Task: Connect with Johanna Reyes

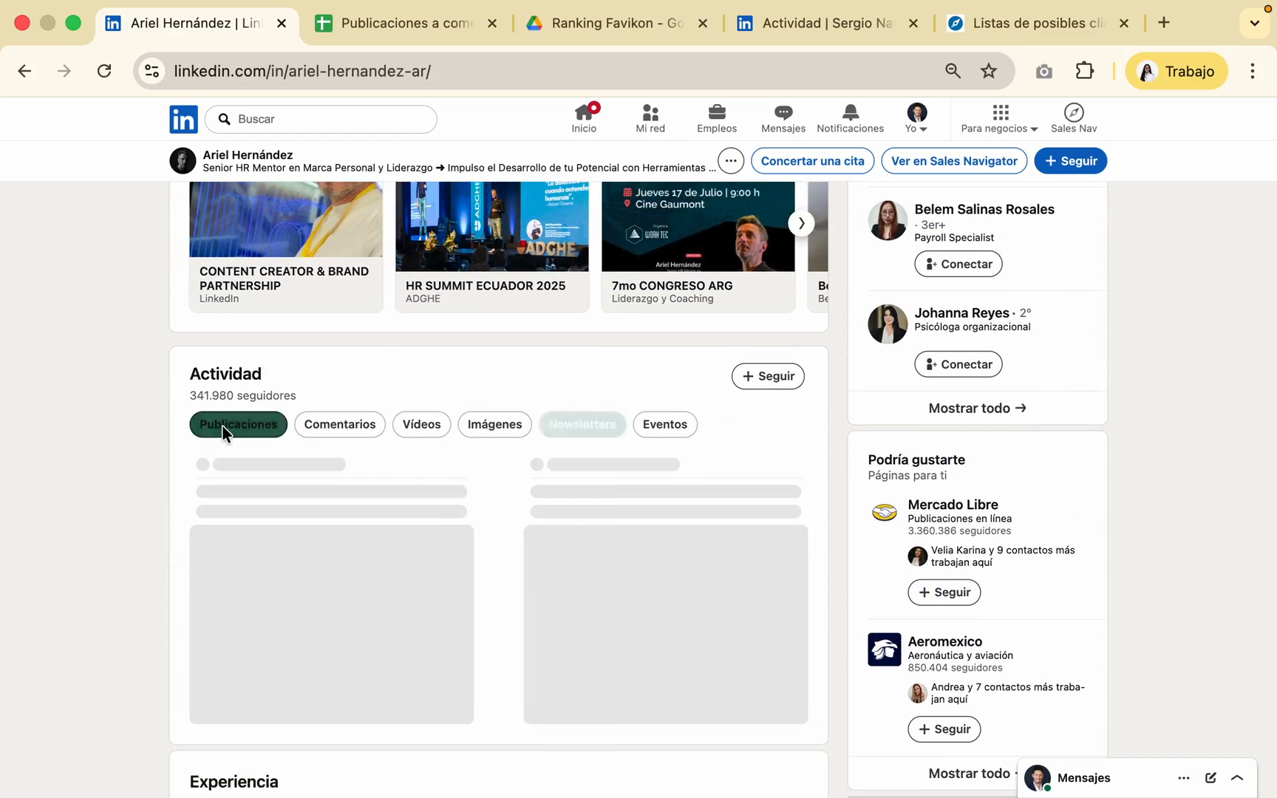Action: (958, 364)
